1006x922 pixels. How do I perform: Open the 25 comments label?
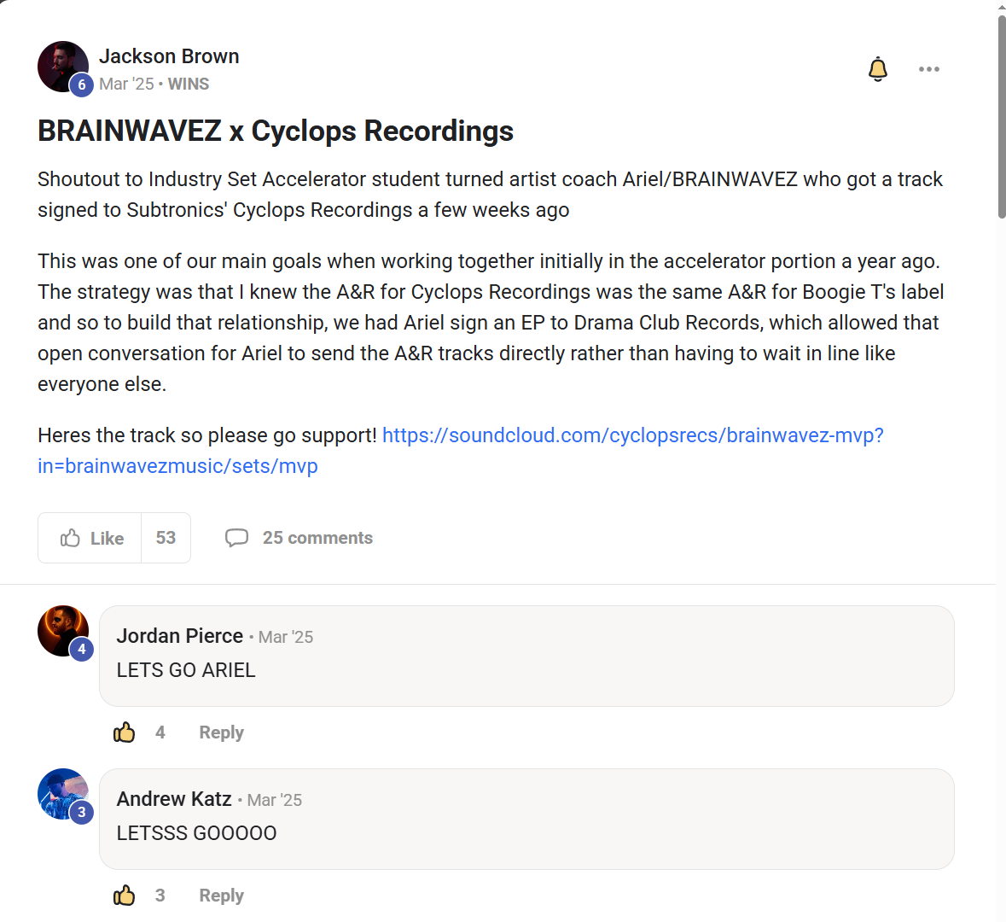tap(317, 538)
